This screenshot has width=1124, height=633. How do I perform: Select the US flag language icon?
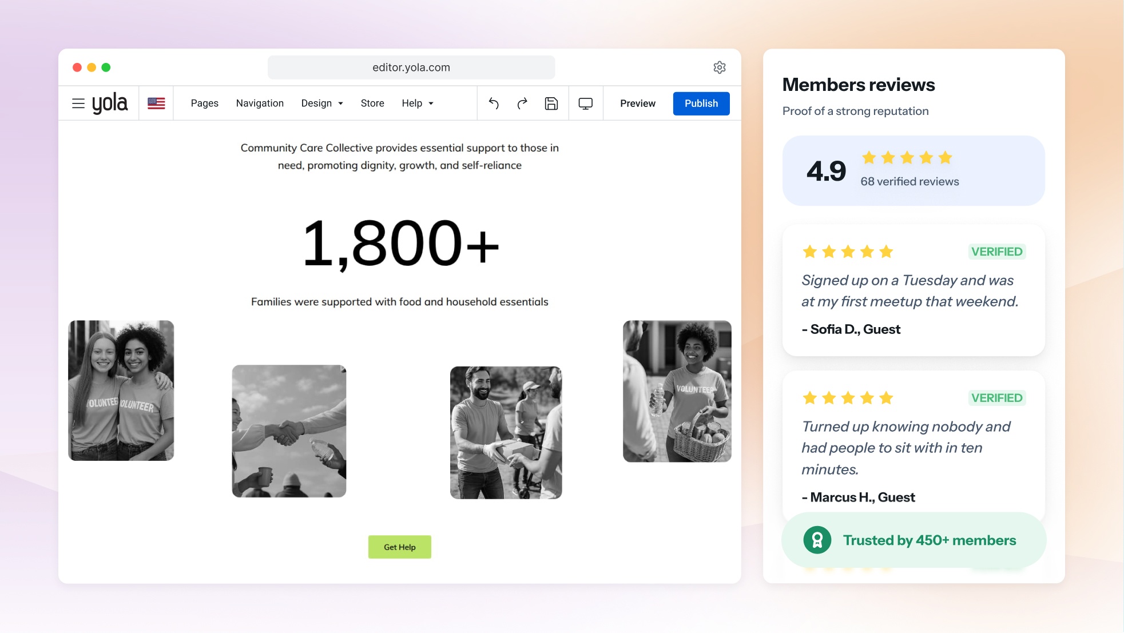click(156, 103)
